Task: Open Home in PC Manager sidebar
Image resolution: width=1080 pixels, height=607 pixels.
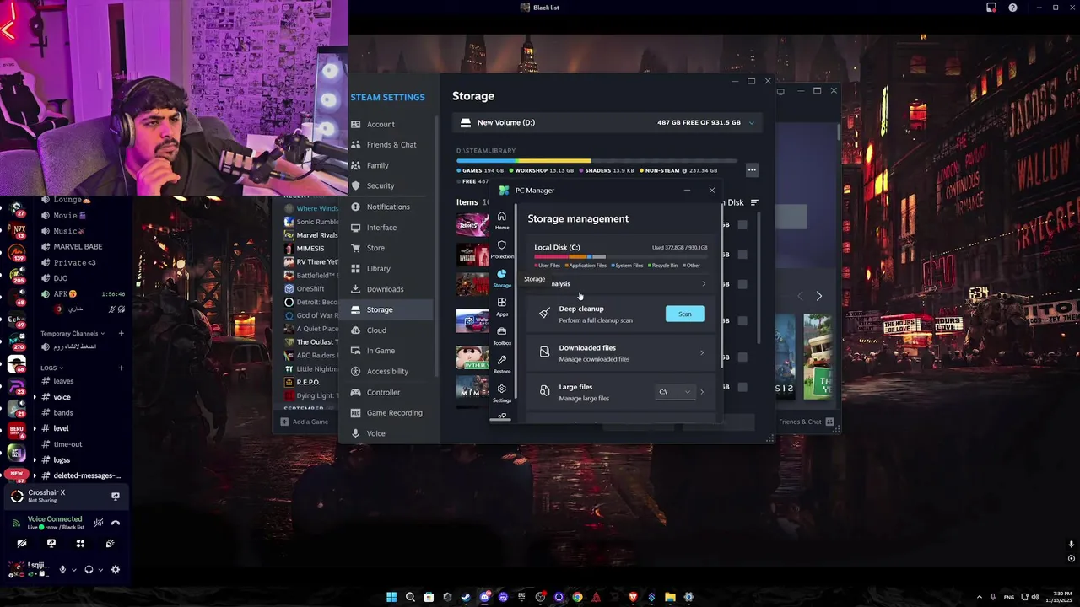Action: click(x=501, y=220)
